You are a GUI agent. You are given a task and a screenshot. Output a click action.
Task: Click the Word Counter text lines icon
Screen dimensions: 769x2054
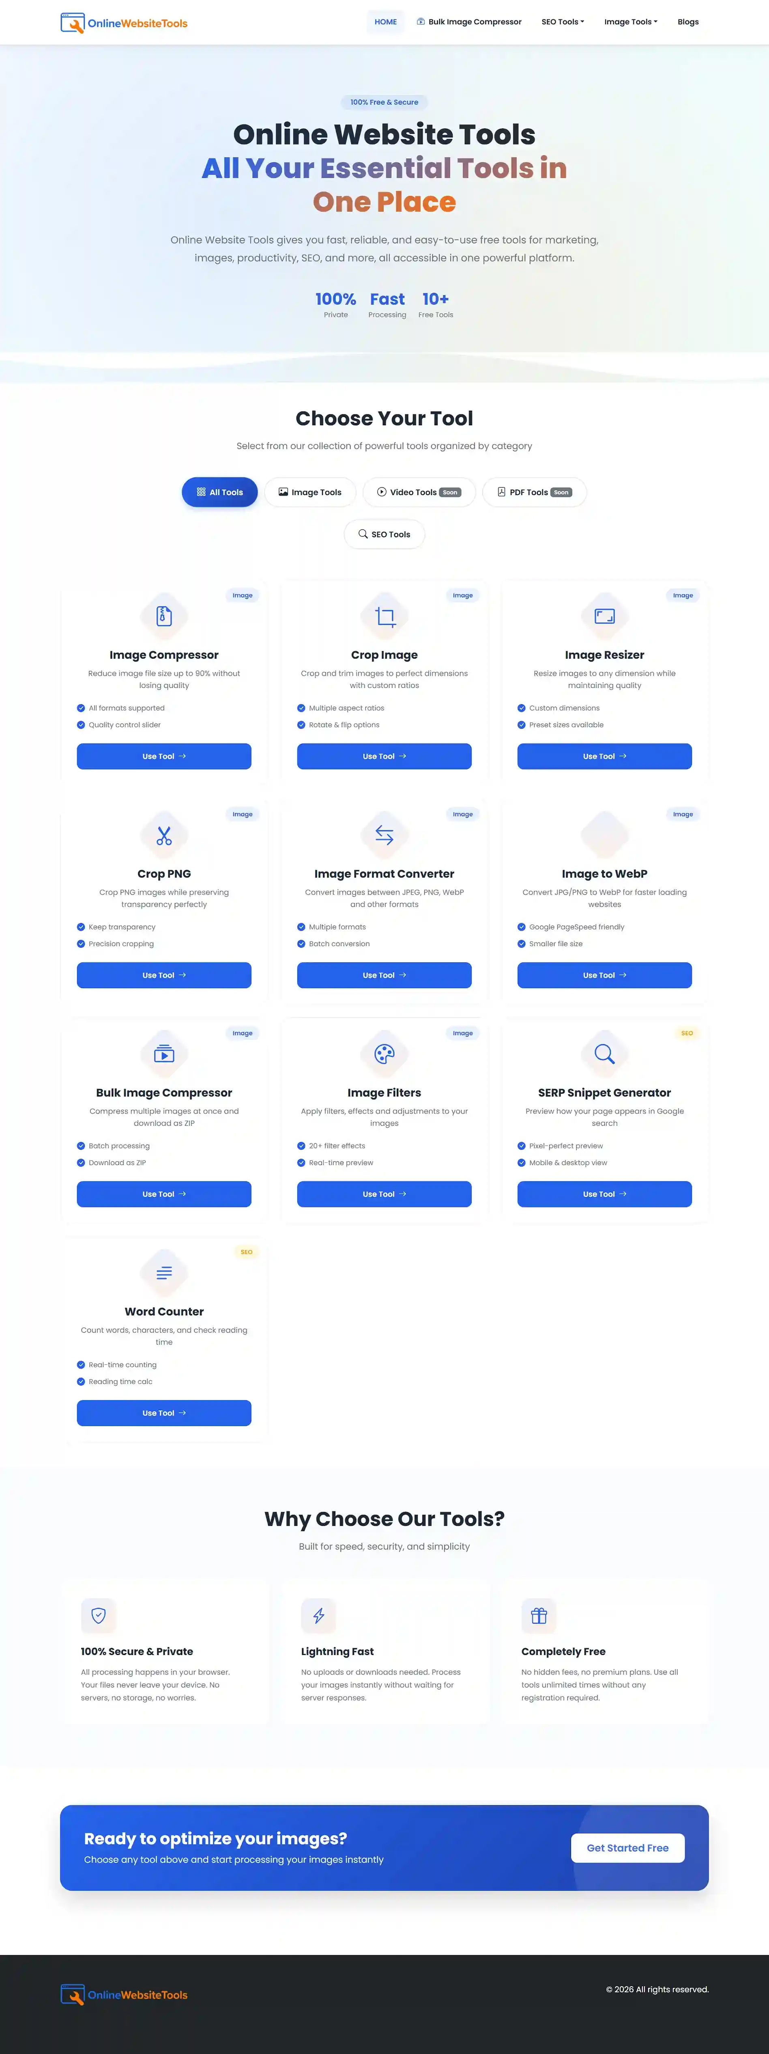[x=164, y=1273]
